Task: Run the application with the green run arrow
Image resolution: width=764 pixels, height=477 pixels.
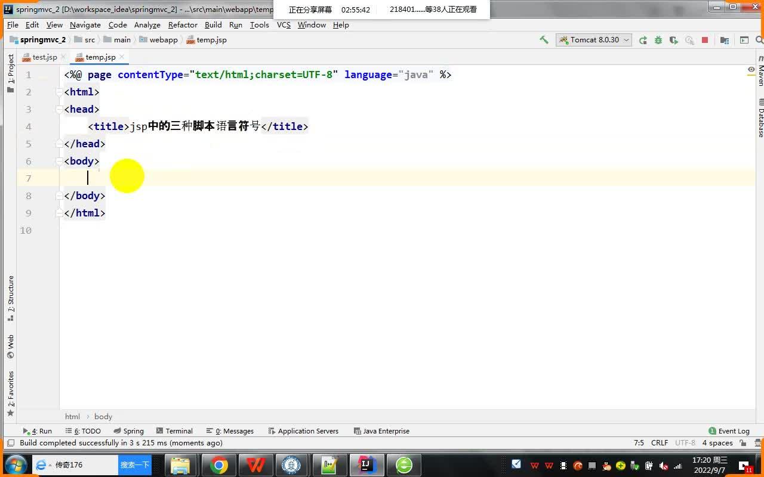Action: pyautogui.click(x=643, y=40)
